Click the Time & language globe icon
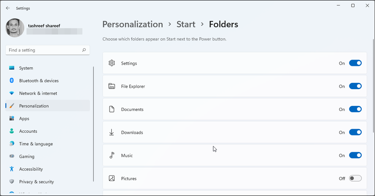The height and width of the screenshot is (196, 375). tap(12, 144)
